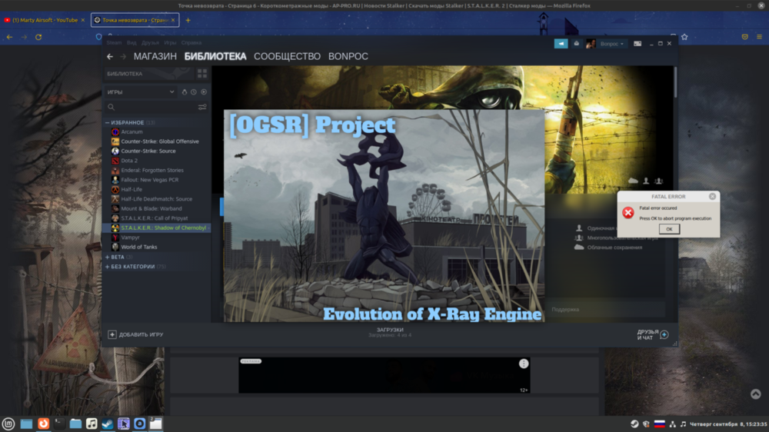The width and height of the screenshot is (769, 432).
Task: Click the library grid view icon
Action: [202, 74]
